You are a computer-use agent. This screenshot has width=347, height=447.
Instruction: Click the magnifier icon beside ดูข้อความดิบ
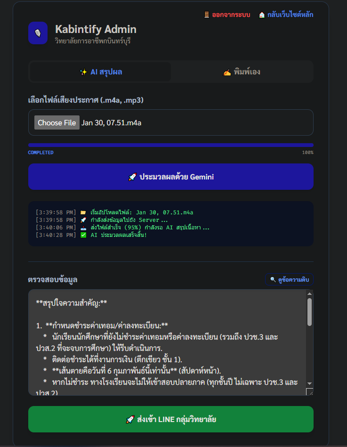point(273,280)
